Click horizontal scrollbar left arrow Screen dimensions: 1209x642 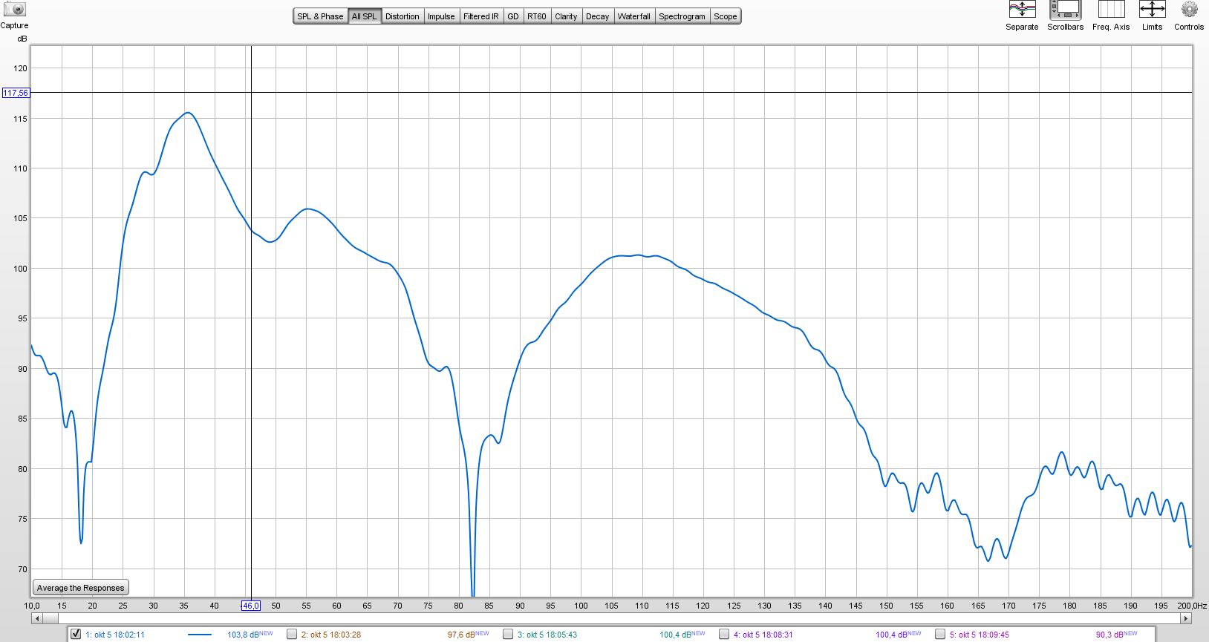click(x=37, y=618)
